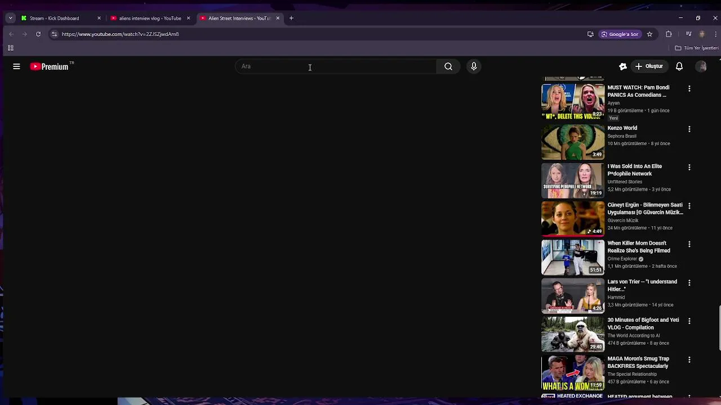Open the Lars von Trier thumbnail
This screenshot has width=721, height=405.
573,295
